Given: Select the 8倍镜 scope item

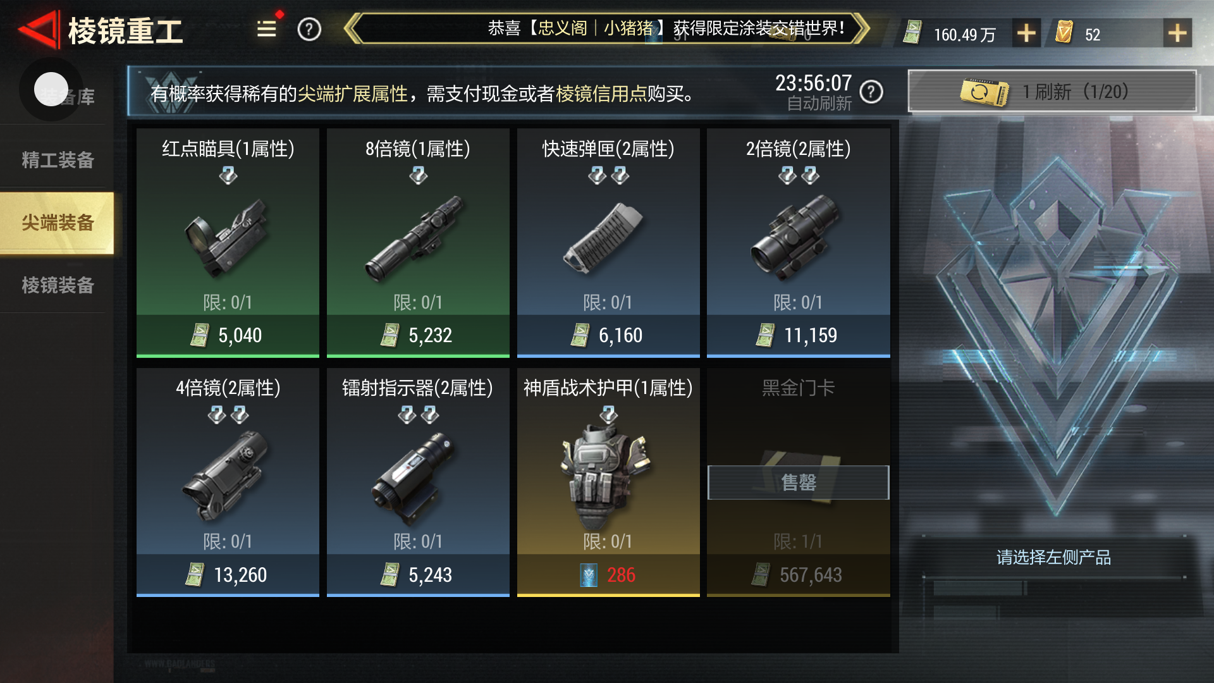Looking at the screenshot, I should click(418, 243).
